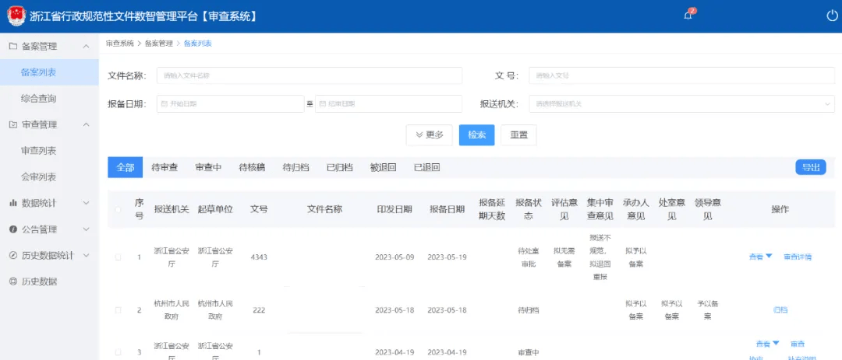
Task: Switch to the 已归档 tab
Action: coord(339,167)
